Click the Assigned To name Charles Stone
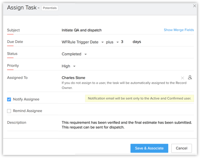Screen dimensions: 200x158 tap(73, 78)
